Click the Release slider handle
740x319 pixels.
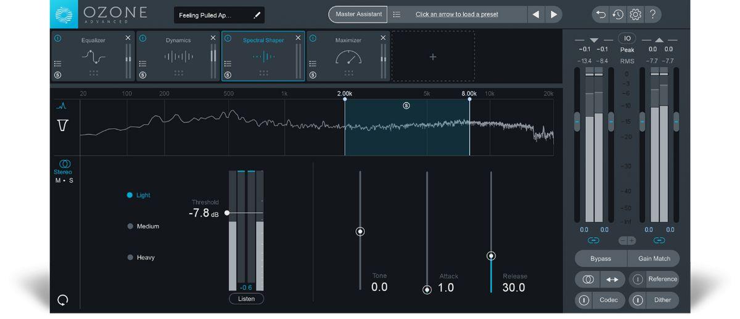[491, 256]
